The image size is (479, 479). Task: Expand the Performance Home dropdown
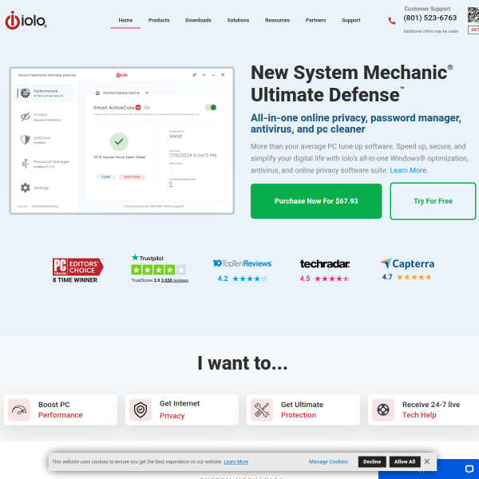[x=121, y=93]
